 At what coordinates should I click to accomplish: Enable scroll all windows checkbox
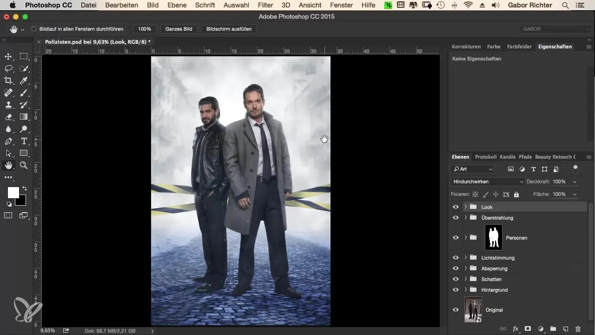[x=34, y=29]
